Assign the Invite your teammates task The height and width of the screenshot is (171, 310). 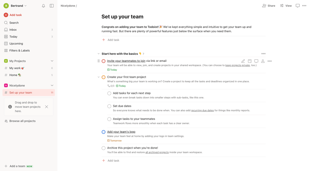coord(263,61)
